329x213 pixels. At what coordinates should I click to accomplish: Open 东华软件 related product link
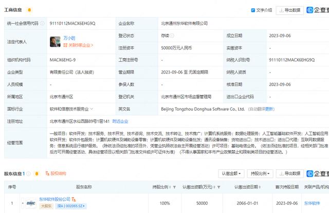point(312,203)
